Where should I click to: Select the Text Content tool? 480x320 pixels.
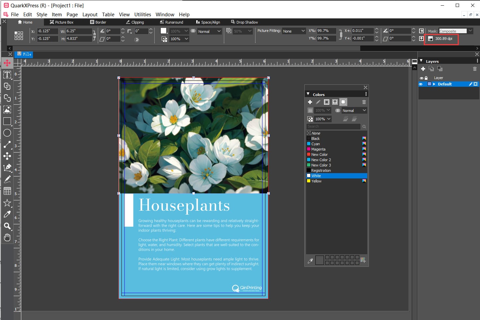click(x=7, y=74)
